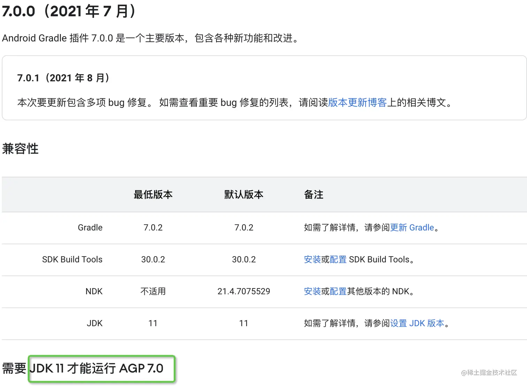The width and height of the screenshot is (527, 386).
Task: Select the SDK Build Tools row label
Action: click(72, 259)
